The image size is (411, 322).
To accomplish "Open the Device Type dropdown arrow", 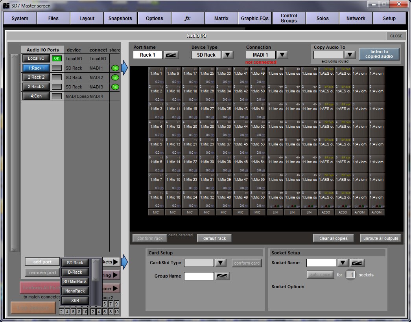I will pyautogui.click(x=227, y=55).
